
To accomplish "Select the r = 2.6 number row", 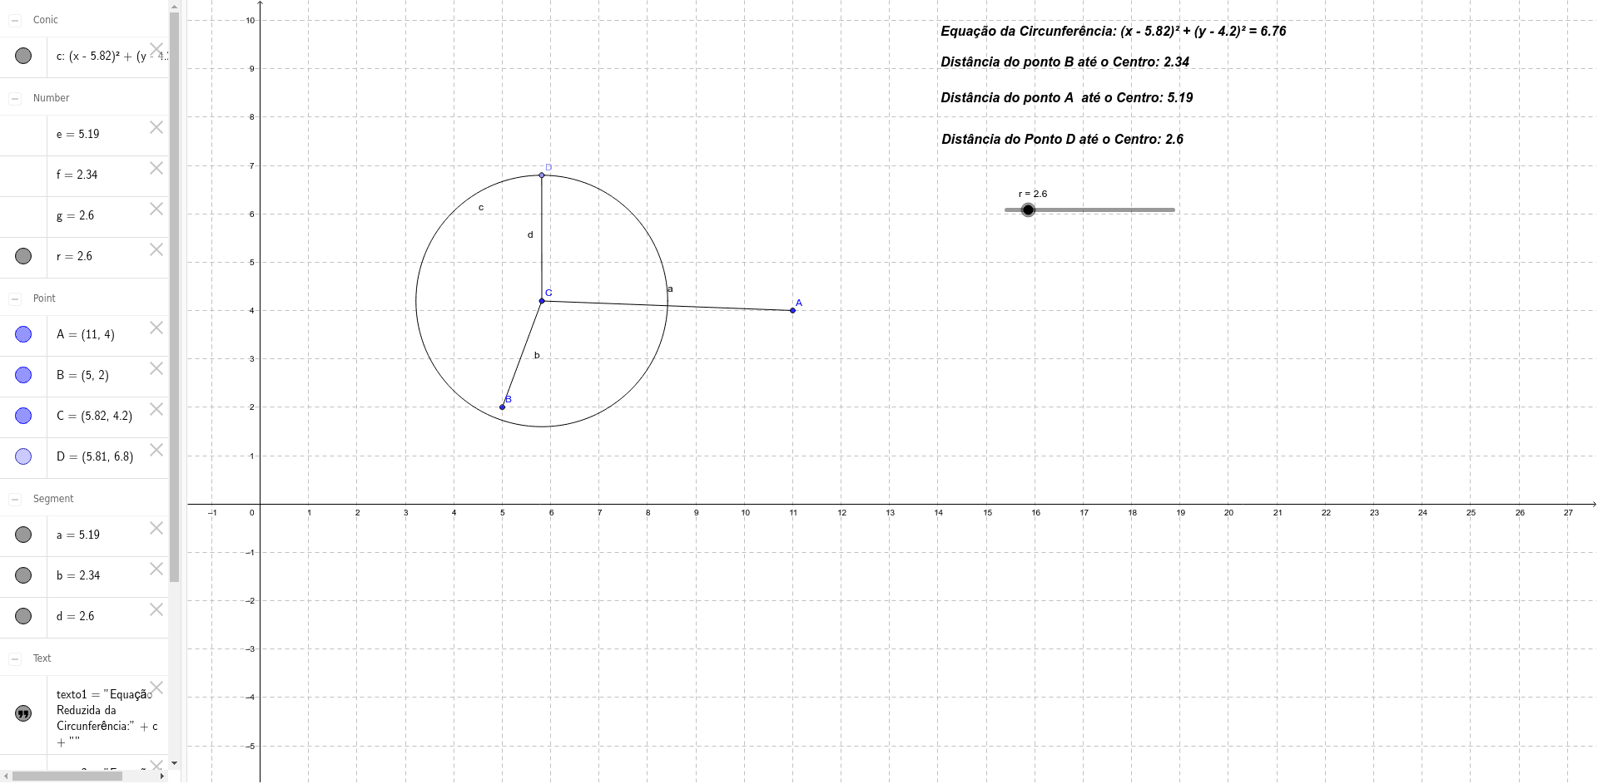I will coord(84,257).
